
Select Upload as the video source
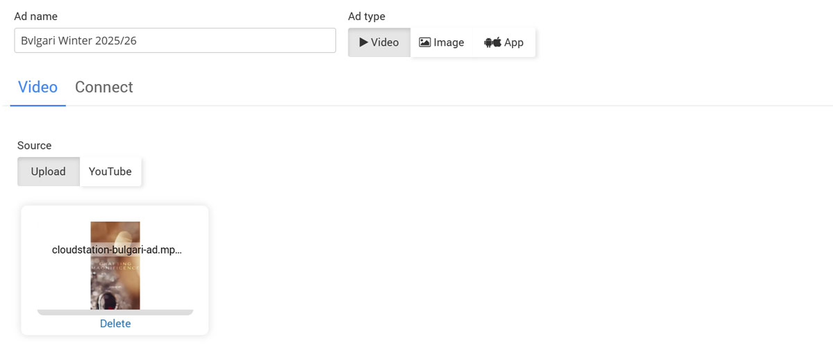(49, 172)
